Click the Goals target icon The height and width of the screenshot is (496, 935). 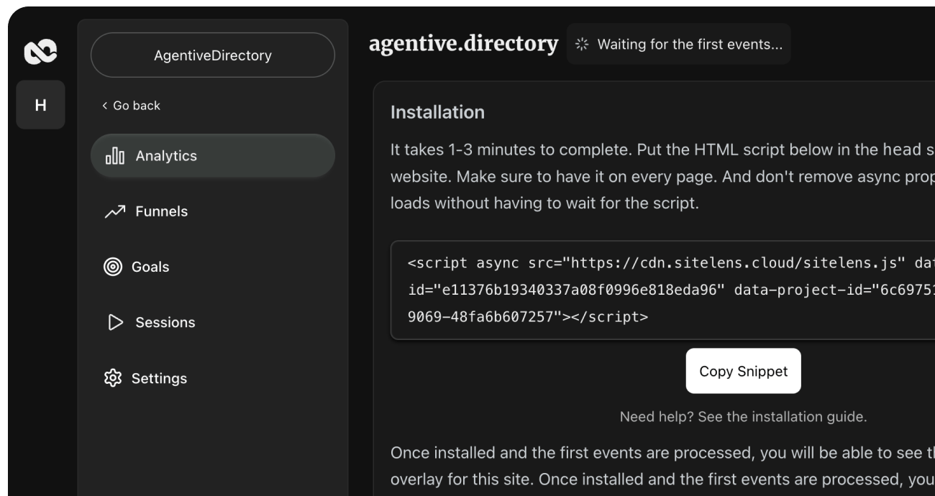coord(113,267)
